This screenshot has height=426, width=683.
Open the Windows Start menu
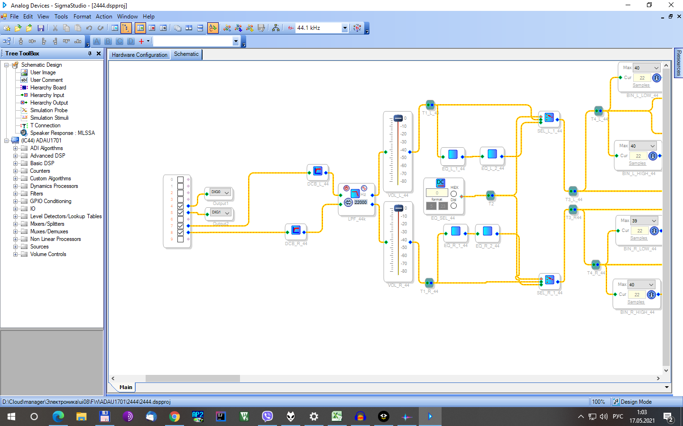(x=11, y=417)
